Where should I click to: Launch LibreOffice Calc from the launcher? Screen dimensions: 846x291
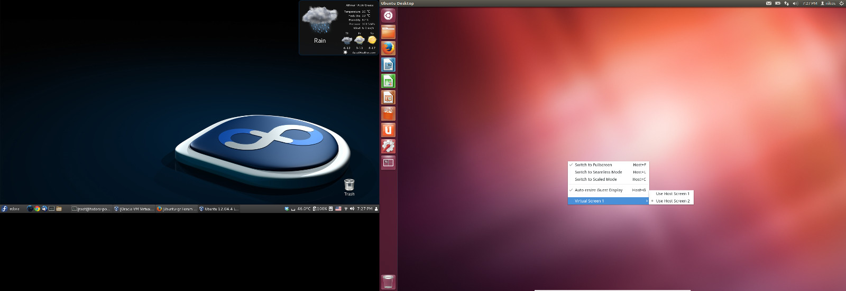tap(388, 81)
